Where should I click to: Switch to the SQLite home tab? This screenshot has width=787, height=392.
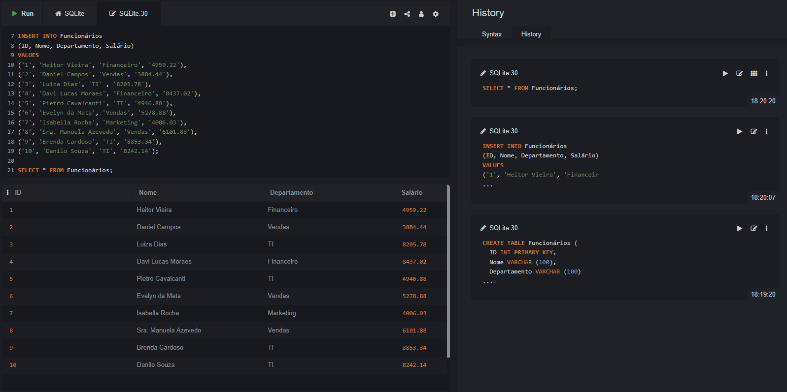click(x=69, y=13)
